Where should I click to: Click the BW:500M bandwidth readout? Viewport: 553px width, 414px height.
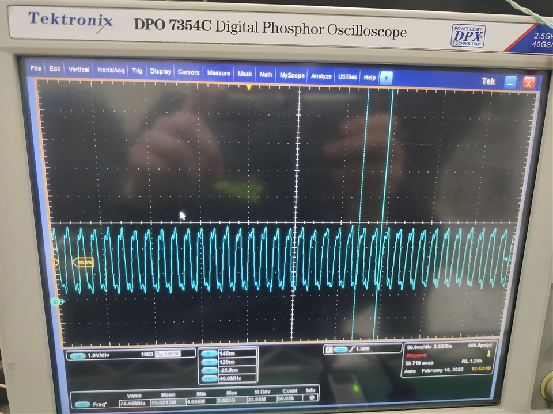168,354
